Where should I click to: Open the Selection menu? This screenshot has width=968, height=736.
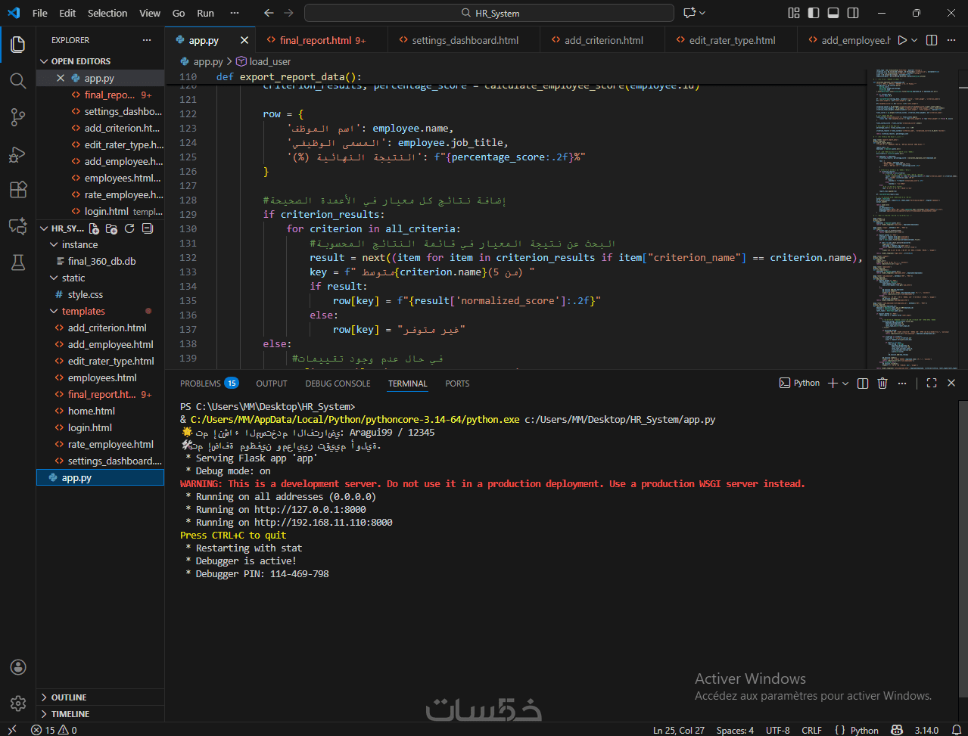click(107, 13)
